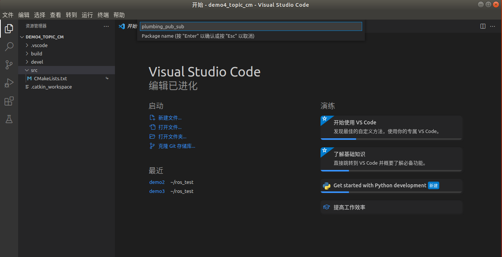This screenshot has height=257, width=502.
Task: Open the 终端 menu
Action: tap(103, 15)
